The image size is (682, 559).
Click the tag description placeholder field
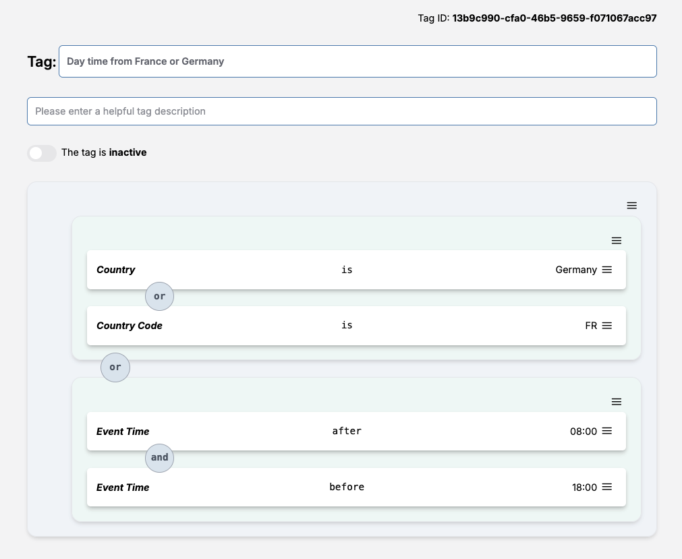341,111
